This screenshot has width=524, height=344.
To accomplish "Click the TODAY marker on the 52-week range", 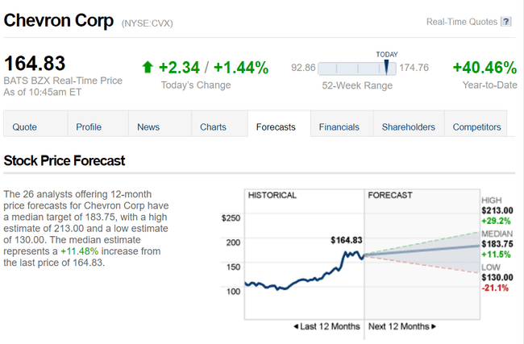I will tap(388, 66).
